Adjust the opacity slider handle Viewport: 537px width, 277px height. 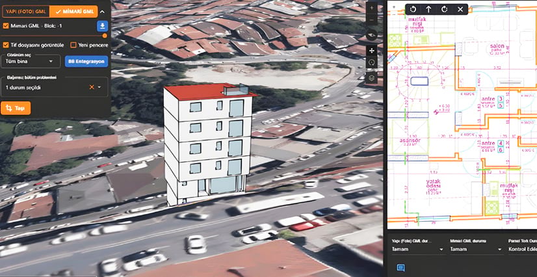tap(105, 36)
